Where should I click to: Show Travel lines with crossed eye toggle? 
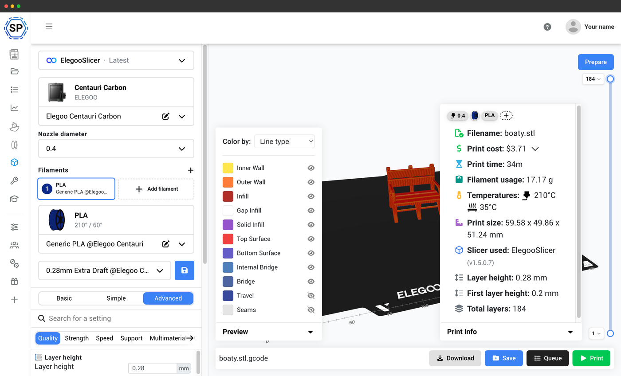click(x=311, y=296)
